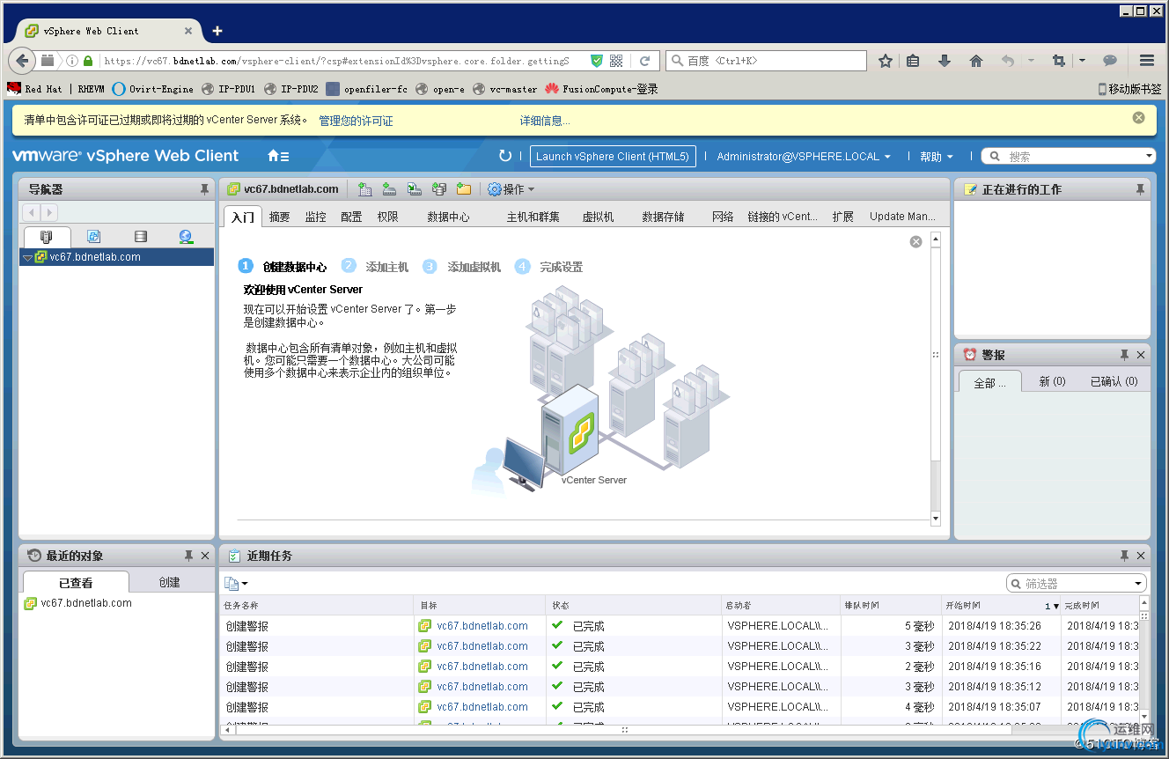Show 新 (0) alarms tab

(1052, 381)
